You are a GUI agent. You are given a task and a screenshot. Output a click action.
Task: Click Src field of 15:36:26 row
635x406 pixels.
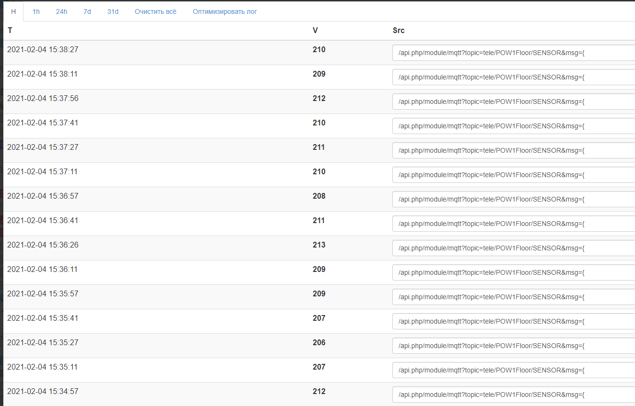point(513,248)
